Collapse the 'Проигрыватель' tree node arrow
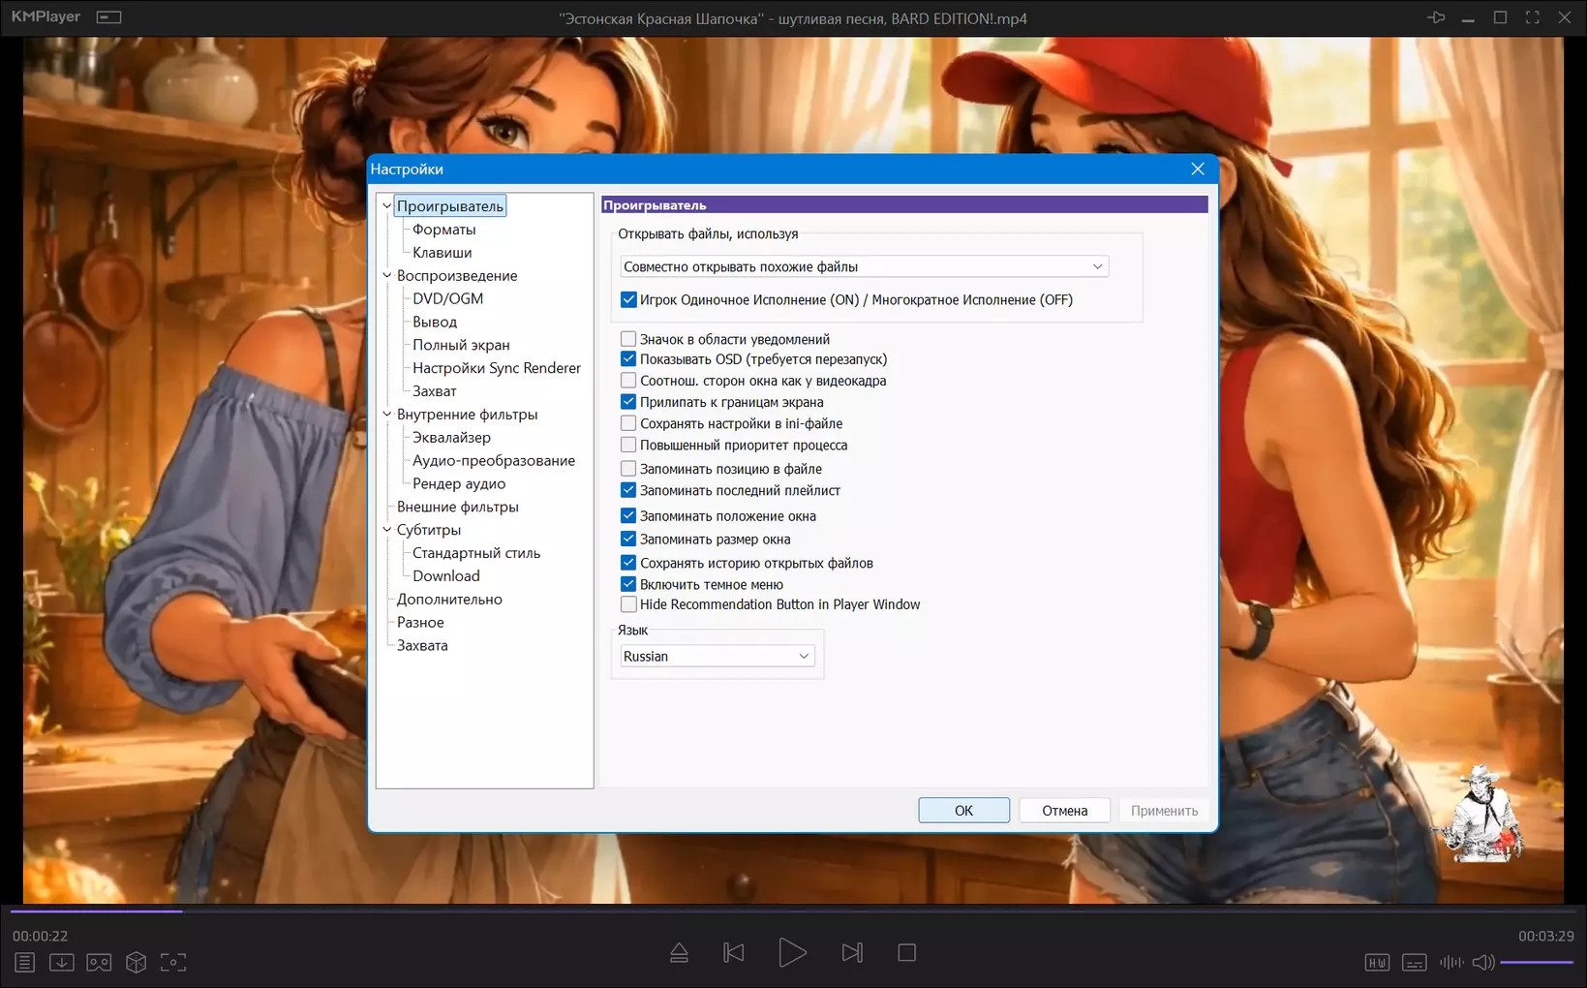Viewport: 1587px width, 988px height. [386, 206]
